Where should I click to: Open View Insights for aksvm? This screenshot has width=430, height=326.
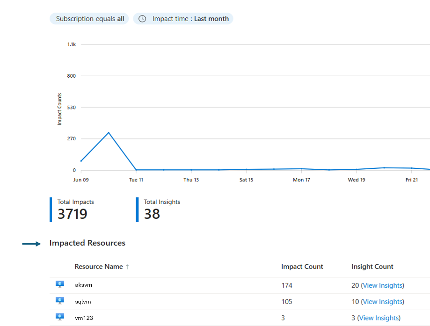coord(382,285)
